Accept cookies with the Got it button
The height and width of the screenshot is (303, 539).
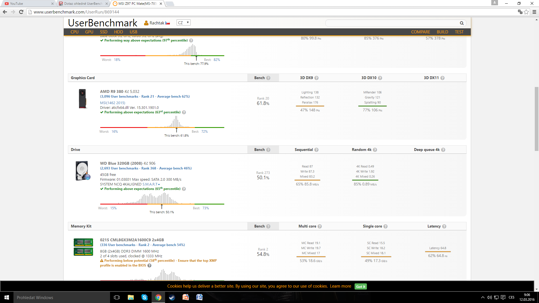pyautogui.click(x=360, y=286)
